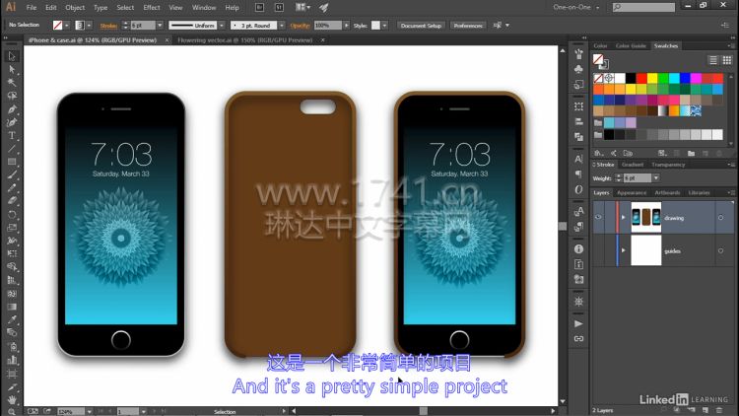739x416 pixels.
Task: Click the orange Stroke label link
Action: [x=108, y=26]
